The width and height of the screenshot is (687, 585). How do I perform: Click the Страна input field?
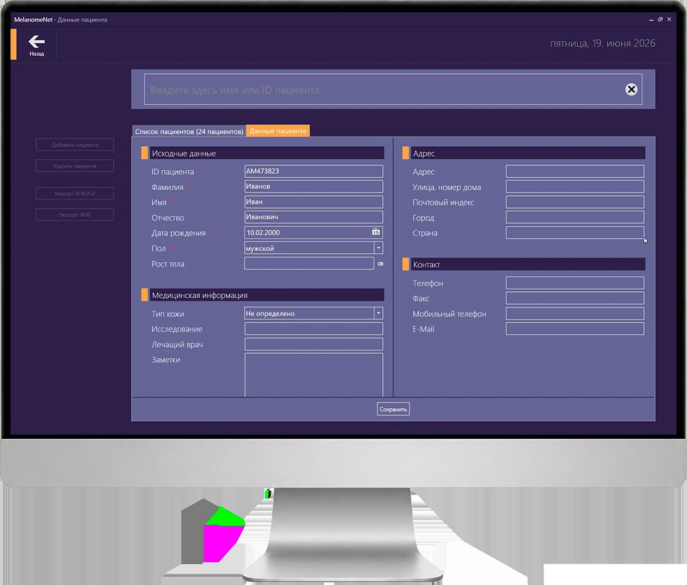575,233
